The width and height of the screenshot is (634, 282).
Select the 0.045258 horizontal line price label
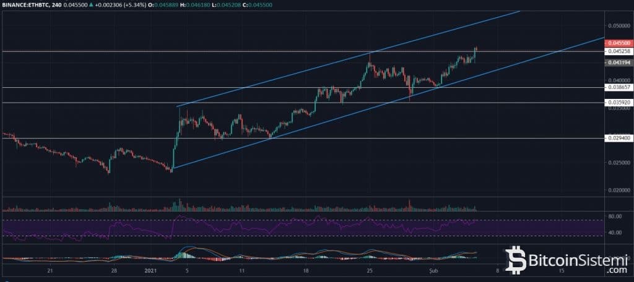pos(617,51)
